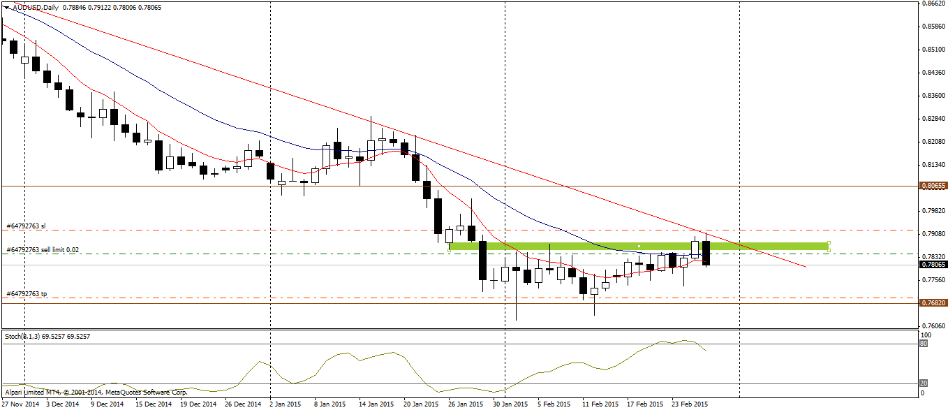Click the orange horizontal line at 0.80655
The height and width of the screenshot is (410, 948).
click(x=461, y=186)
